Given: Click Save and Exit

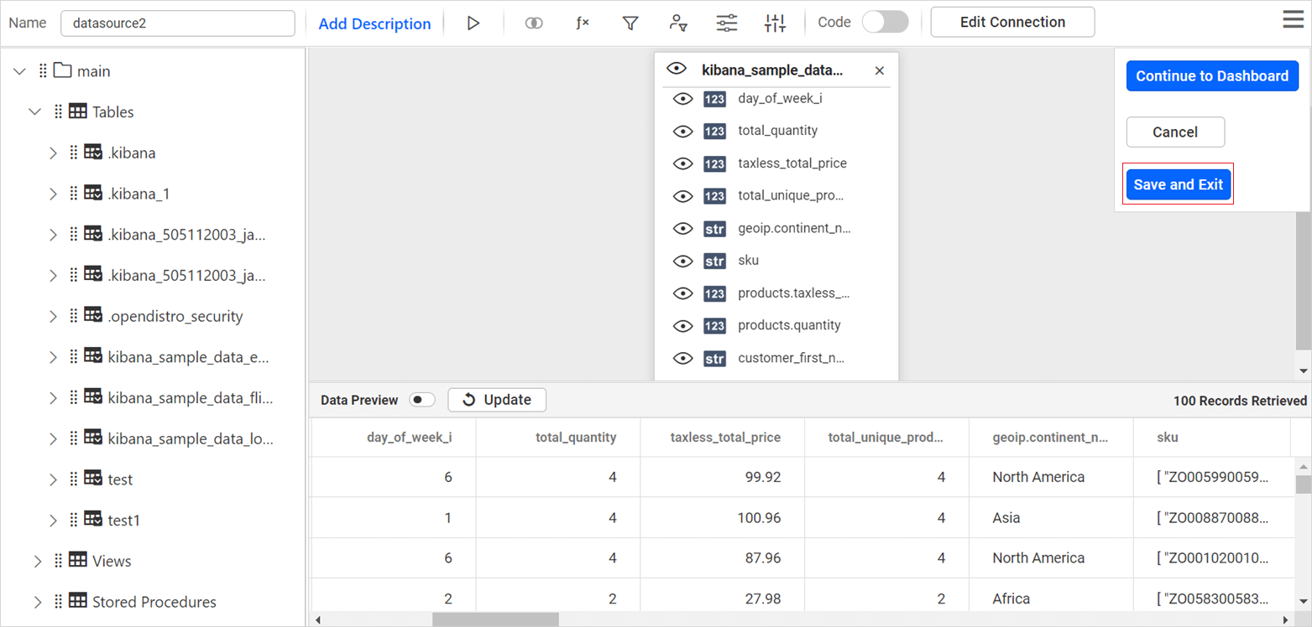Looking at the screenshot, I should tap(1179, 184).
